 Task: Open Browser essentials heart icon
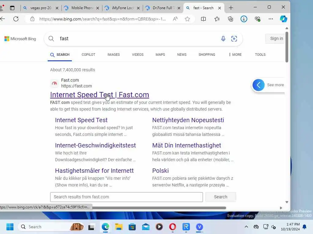click(x=257, y=19)
